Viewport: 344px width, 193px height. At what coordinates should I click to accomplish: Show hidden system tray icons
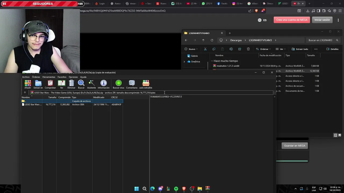(x=296, y=189)
